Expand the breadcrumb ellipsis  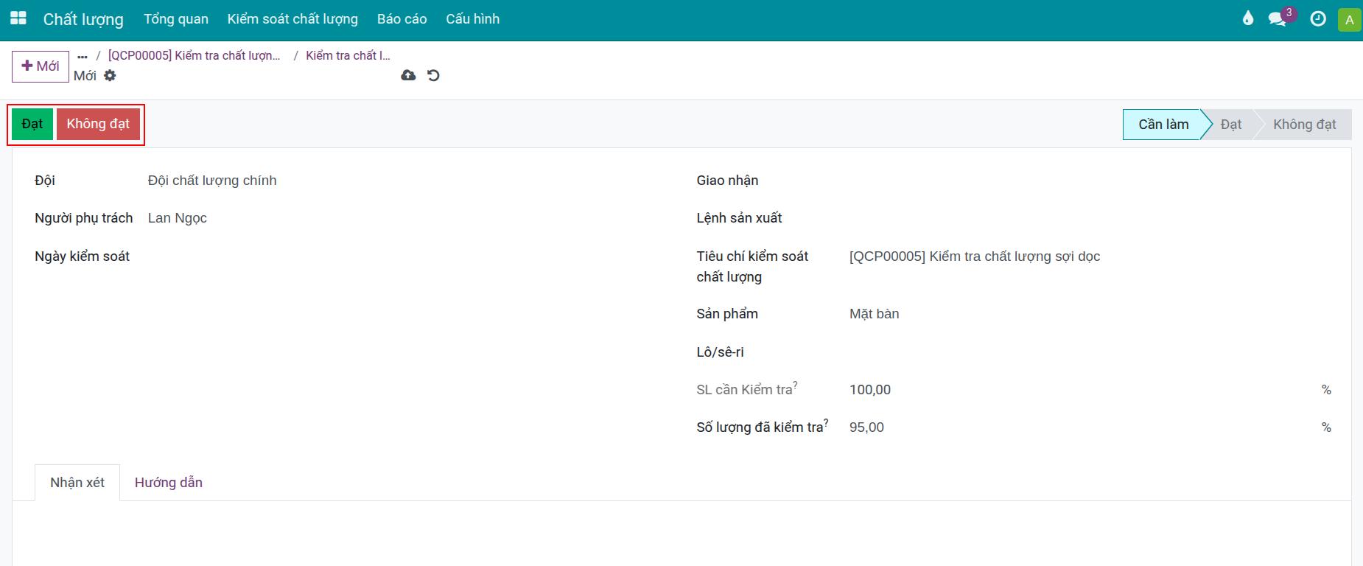83,56
